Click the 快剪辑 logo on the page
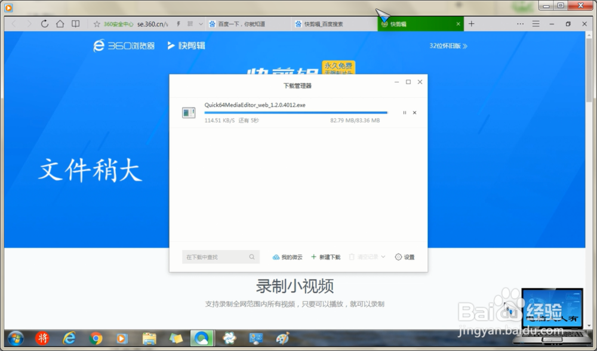The height and width of the screenshot is (351, 597). [186, 45]
